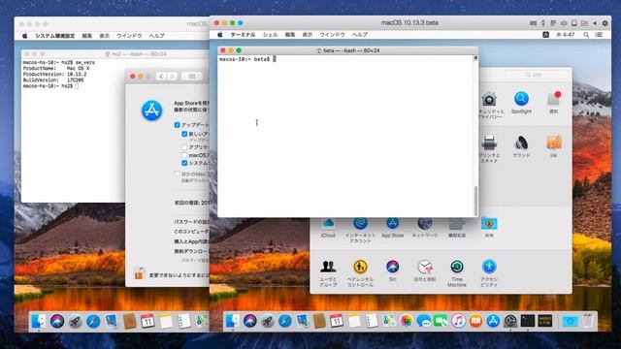
Task: Open the Apple menu in right VM
Action: click(220, 35)
